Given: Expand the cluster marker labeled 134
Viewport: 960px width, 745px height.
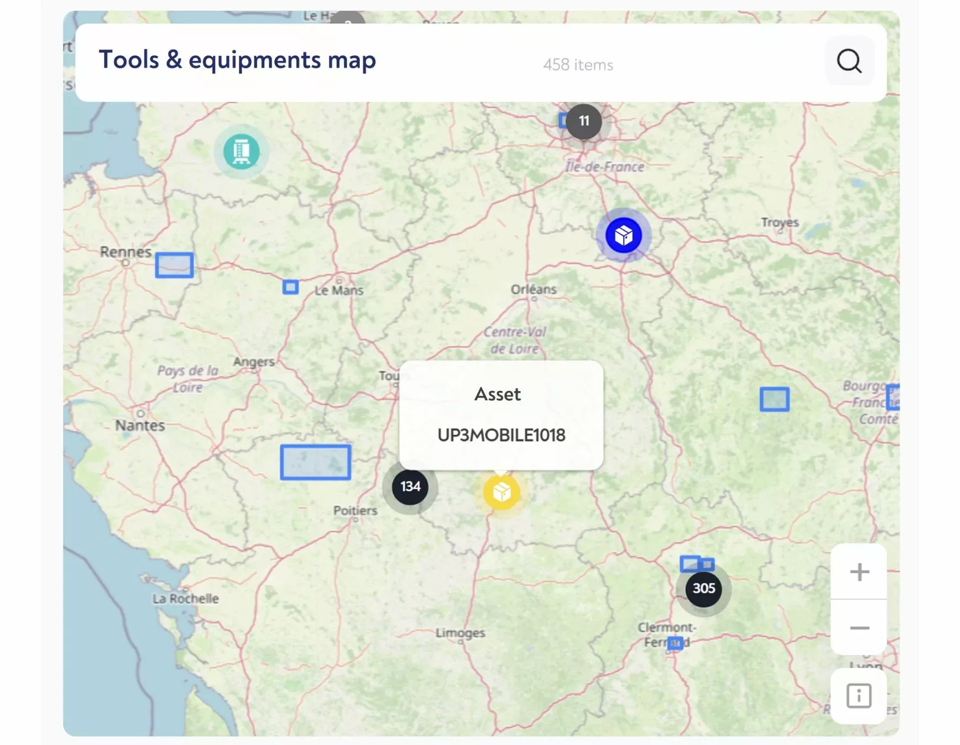Looking at the screenshot, I should (410, 487).
